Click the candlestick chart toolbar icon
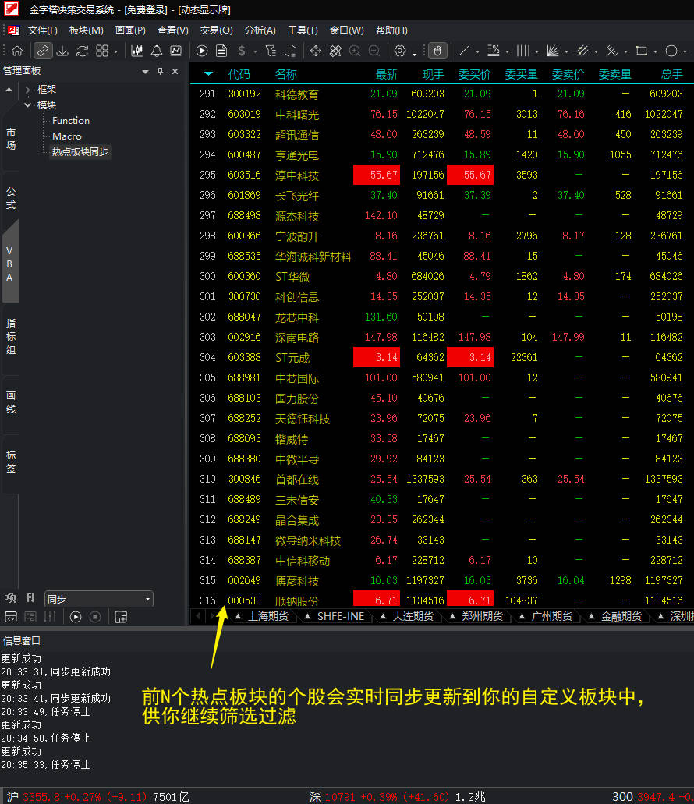Image resolution: width=694 pixels, height=804 pixels. point(137,51)
